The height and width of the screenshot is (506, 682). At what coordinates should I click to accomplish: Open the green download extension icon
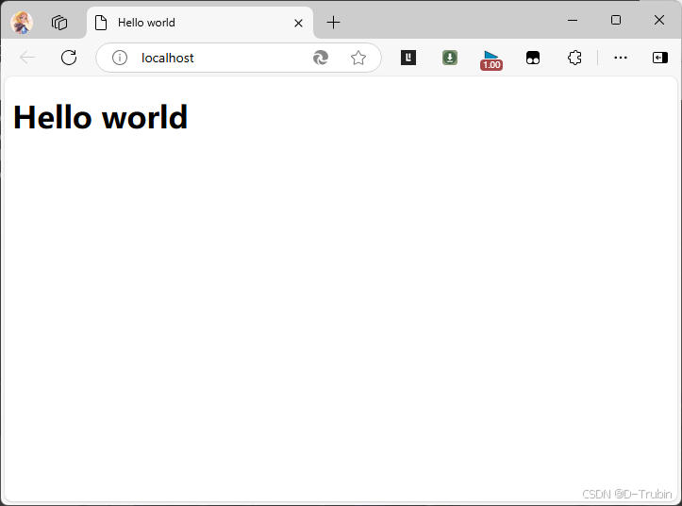tap(450, 58)
